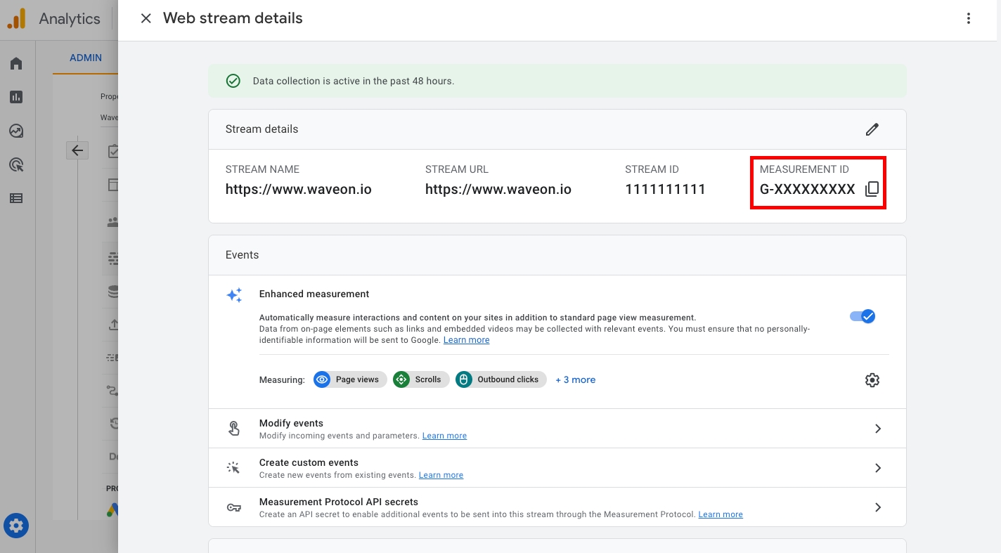1001x553 pixels.
Task: Open enhanced measurement settings gear
Action: pos(872,380)
